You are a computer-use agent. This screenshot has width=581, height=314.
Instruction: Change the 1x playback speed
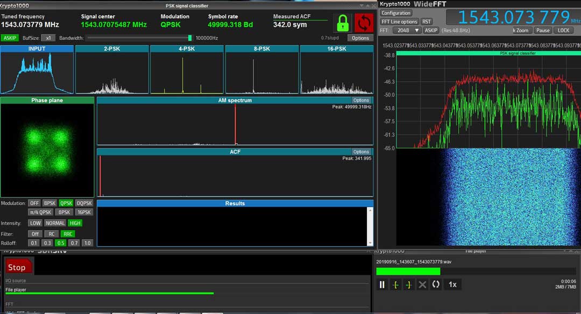pyautogui.click(x=452, y=284)
